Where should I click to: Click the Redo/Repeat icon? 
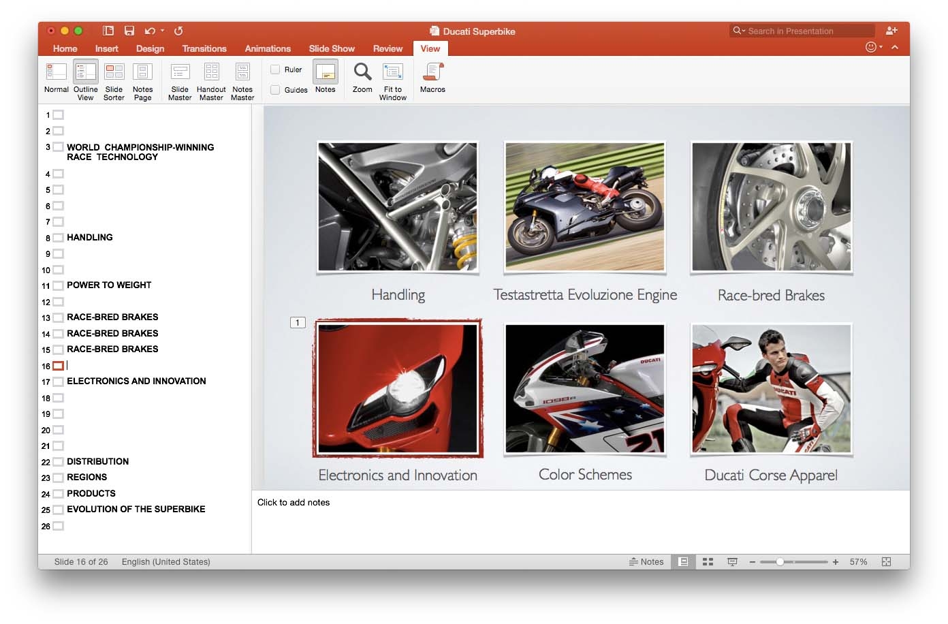coord(178,31)
